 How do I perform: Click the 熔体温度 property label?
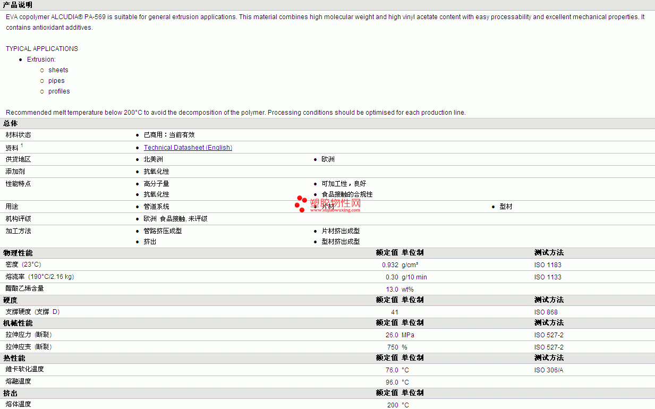(x=19, y=404)
